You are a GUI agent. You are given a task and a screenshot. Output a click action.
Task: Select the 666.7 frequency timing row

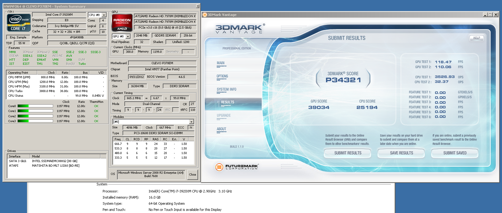154,144
